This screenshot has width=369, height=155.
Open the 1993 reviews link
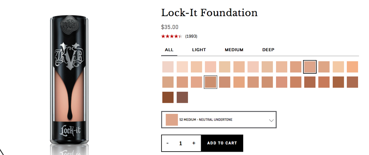click(x=191, y=36)
